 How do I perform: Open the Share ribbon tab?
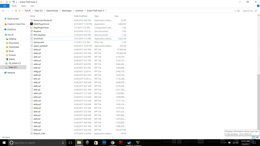coord(23,6)
